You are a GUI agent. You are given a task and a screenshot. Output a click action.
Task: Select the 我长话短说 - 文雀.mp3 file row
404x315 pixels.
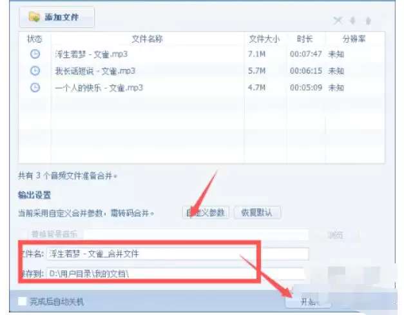pyautogui.click(x=202, y=71)
